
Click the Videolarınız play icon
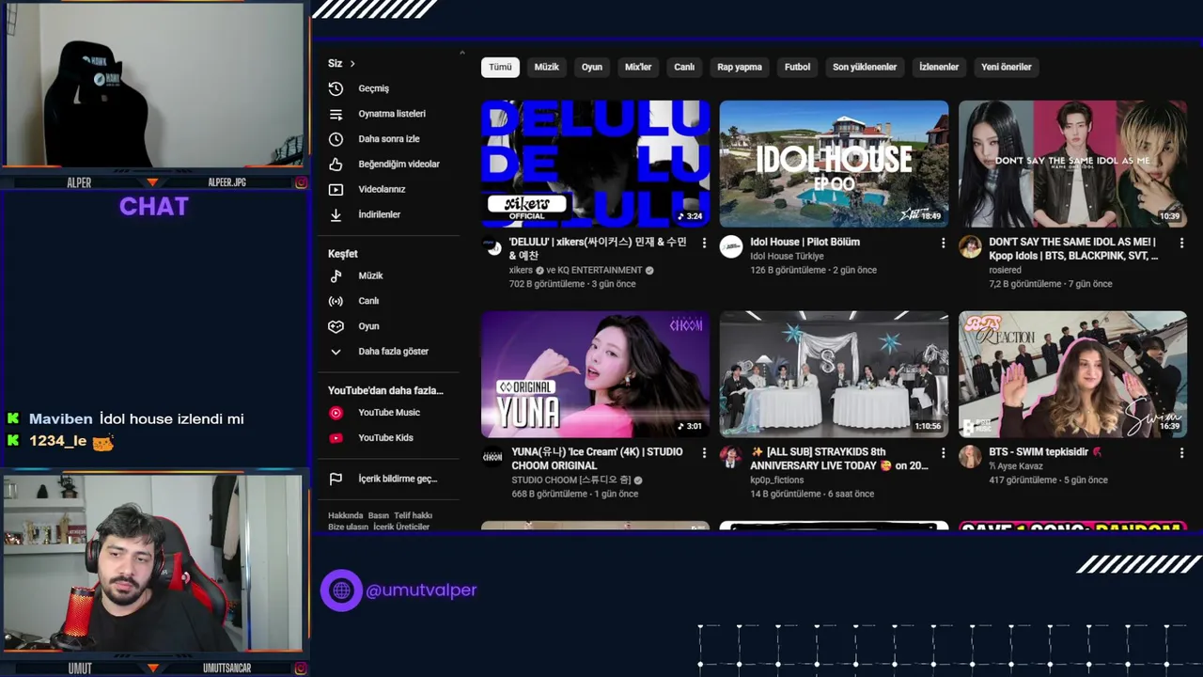click(x=336, y=190)
